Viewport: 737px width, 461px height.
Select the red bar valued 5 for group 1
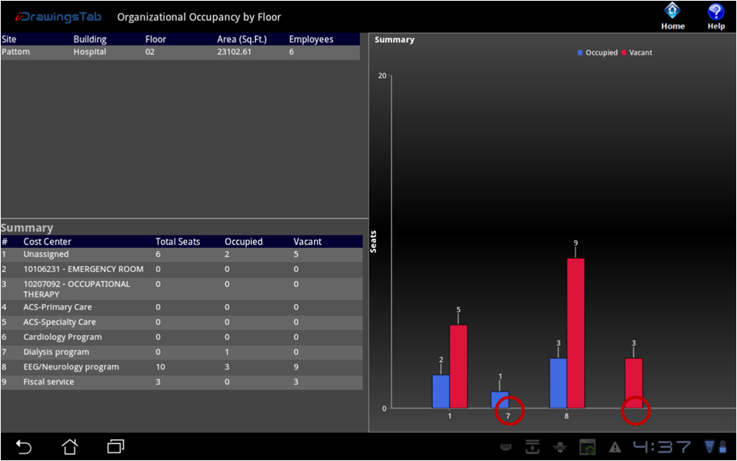(x=459, y=366)
